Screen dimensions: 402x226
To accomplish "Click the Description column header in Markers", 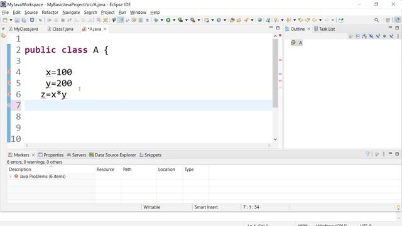I will 51,169.
